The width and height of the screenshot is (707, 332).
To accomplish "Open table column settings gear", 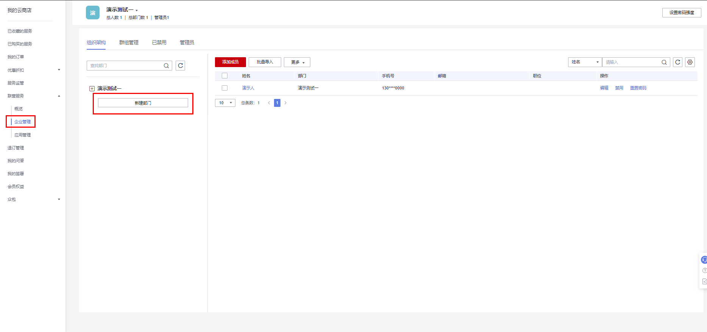I will click(690, 62).
